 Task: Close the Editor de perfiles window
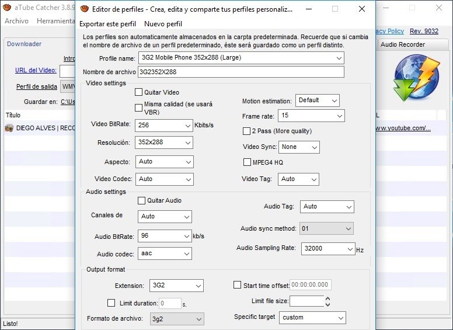[362, 9]
